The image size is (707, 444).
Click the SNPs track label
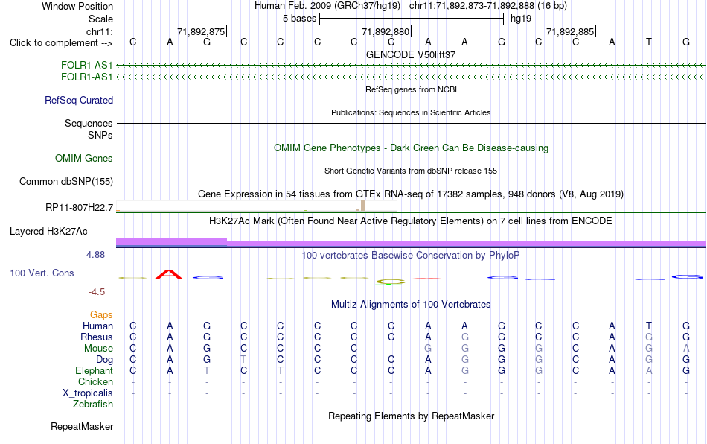click(x=100, y=135)
